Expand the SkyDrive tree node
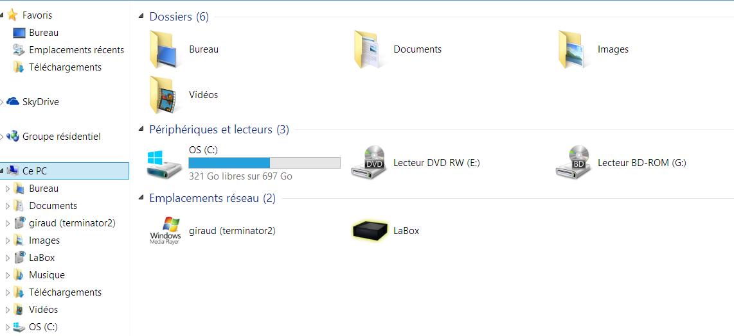The image size is (734, 336). coord(2,102)
